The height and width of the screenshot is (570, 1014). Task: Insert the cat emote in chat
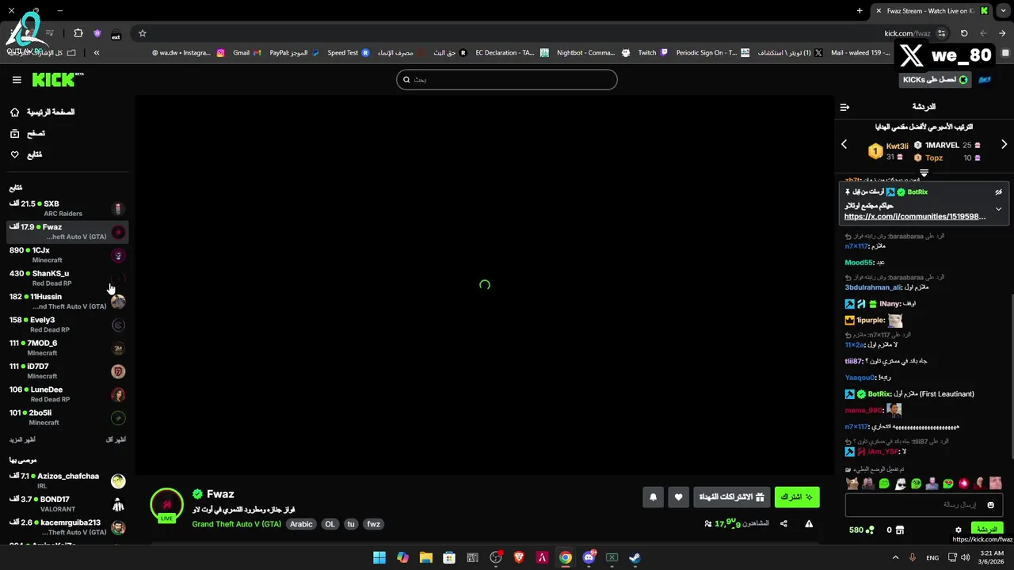[852, 483]
